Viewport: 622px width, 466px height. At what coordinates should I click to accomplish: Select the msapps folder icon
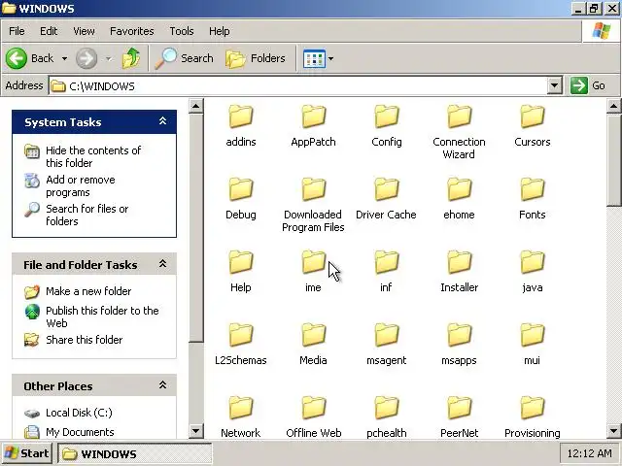[459, 335]
